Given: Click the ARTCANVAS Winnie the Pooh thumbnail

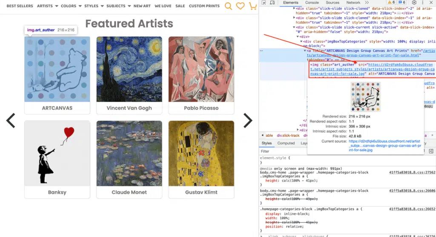Looking at the screenshot, I should tap(57, 69).
